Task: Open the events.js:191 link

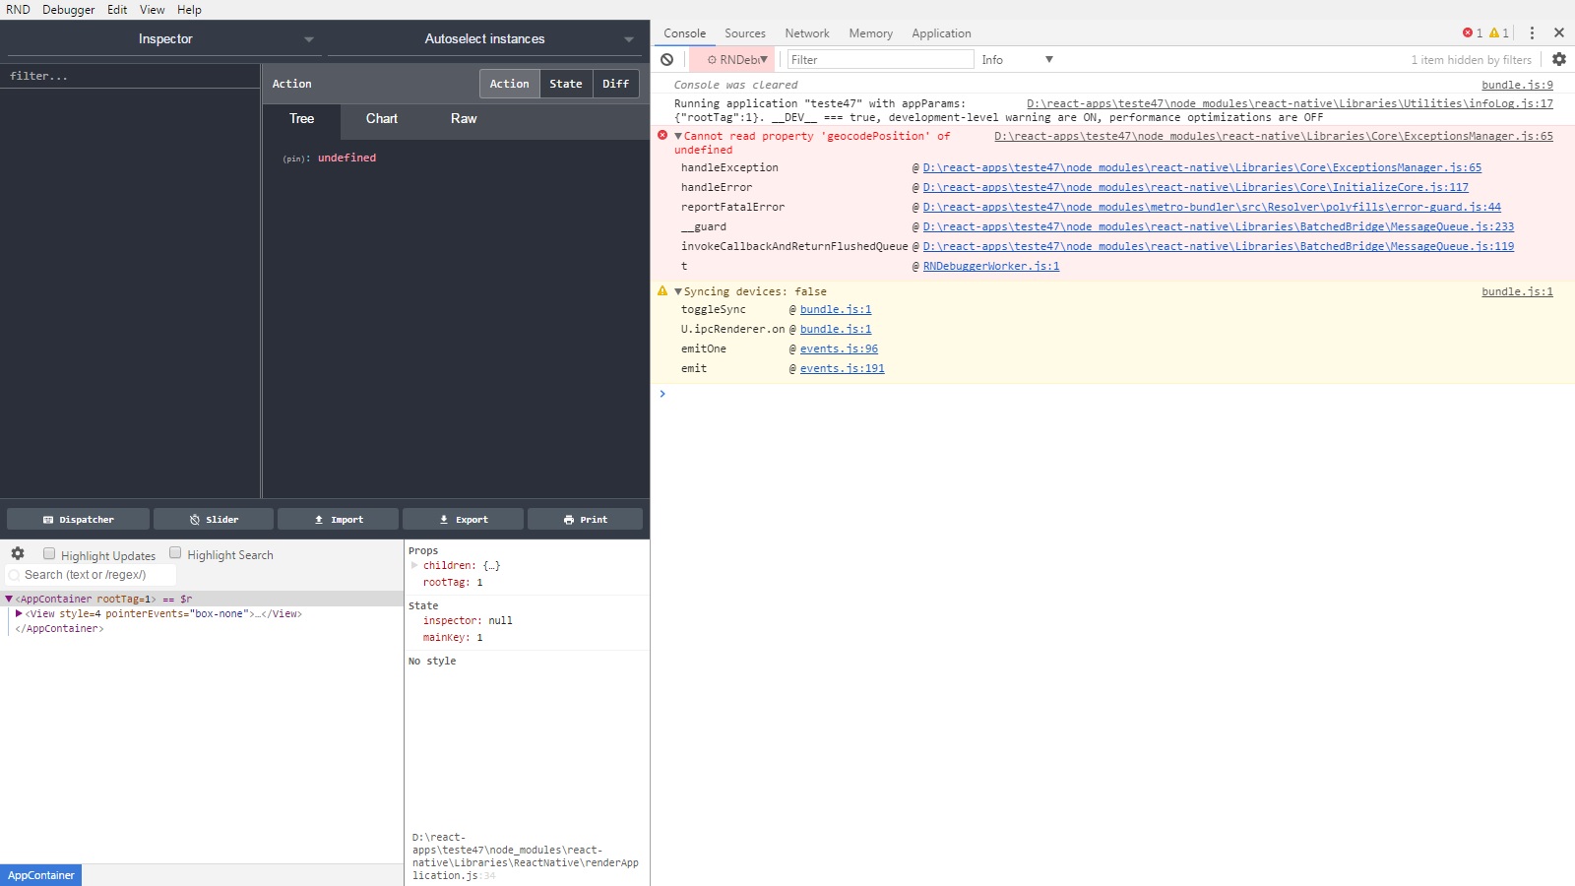Action: tap(842, 368)
